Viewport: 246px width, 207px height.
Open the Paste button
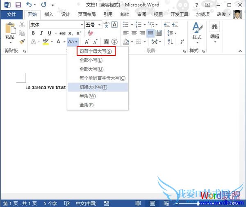click(10, 33)
